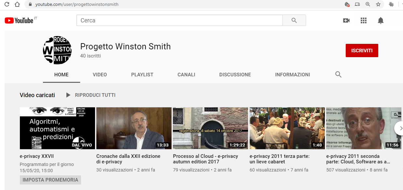The image size is (403, 190).
Task: Open the YouTube apps grid icon
Action: pyautogui.click(x=364, y=20)
